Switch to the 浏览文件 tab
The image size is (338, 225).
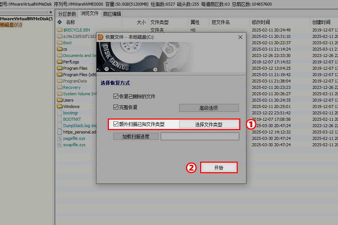pos(89,13)
